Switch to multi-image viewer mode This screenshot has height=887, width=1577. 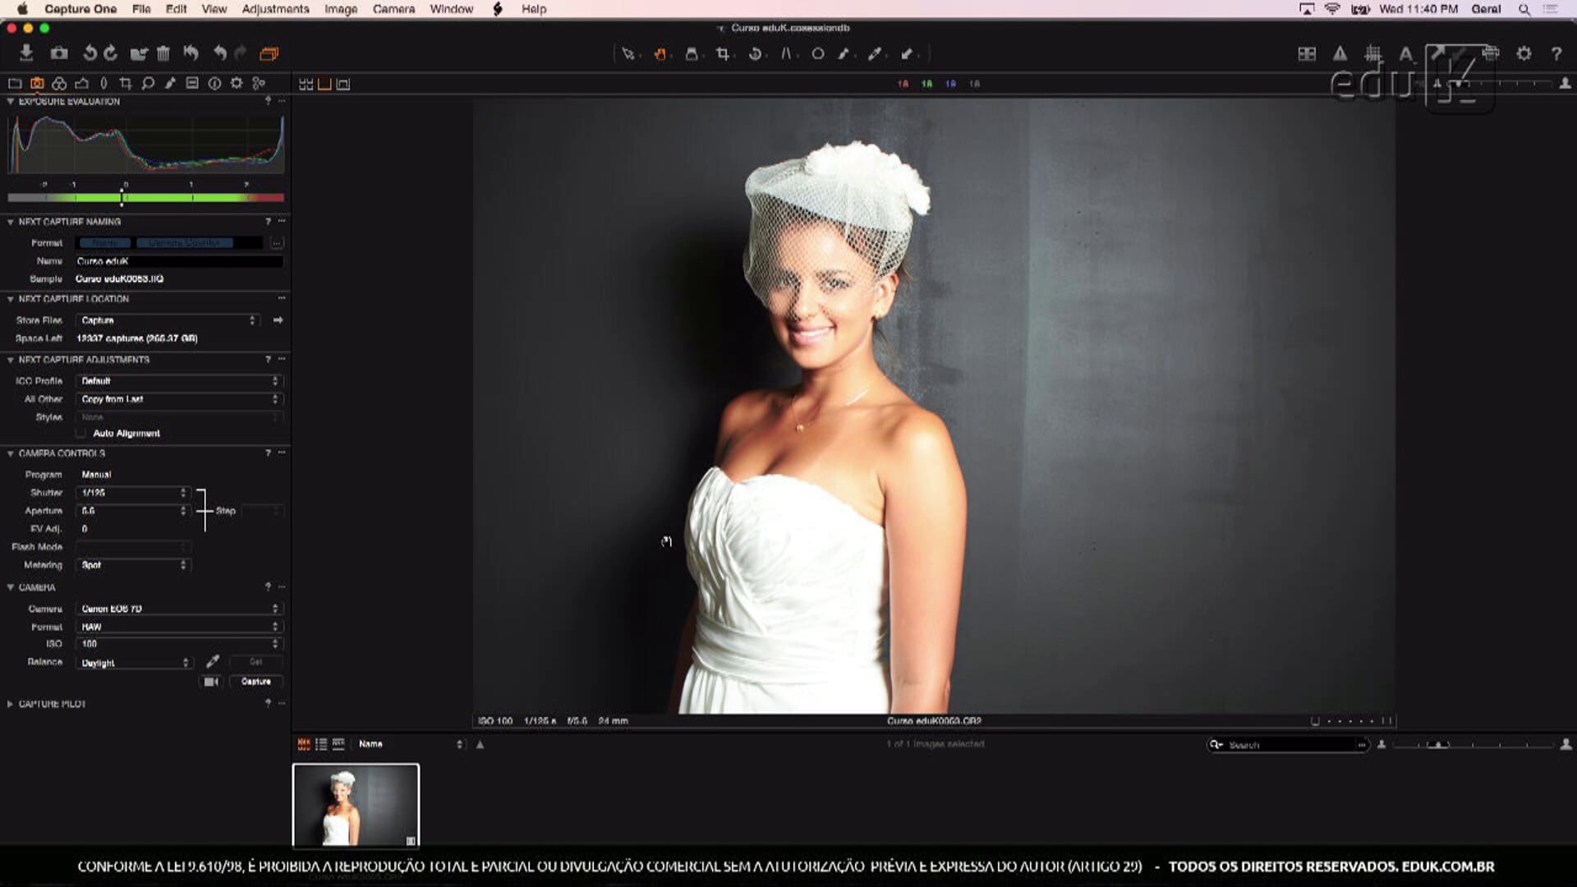(306, 84)
